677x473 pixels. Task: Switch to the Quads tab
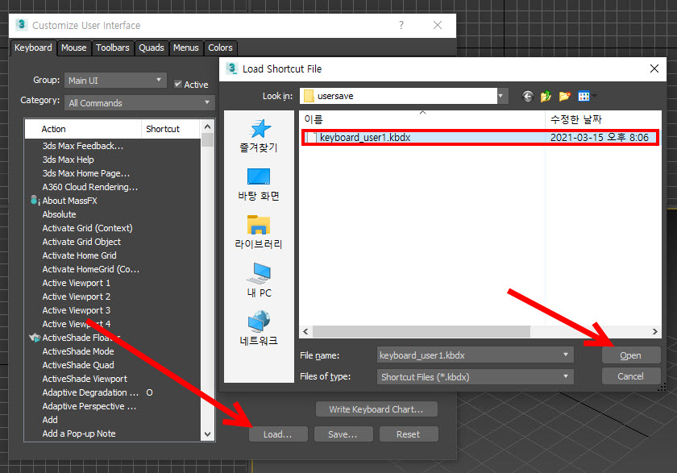pos(152,48)
